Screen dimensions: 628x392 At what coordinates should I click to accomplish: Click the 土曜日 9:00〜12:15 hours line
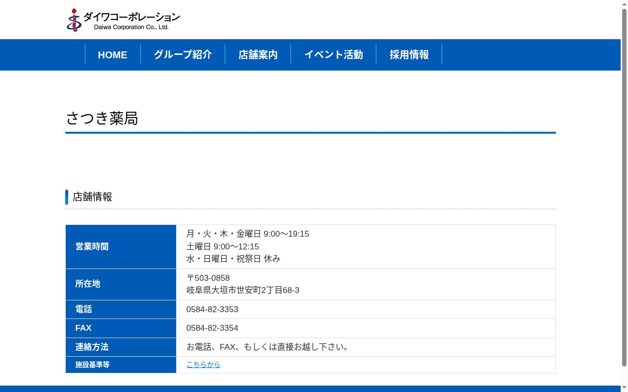pyautogui.click(x=223, y=246)
